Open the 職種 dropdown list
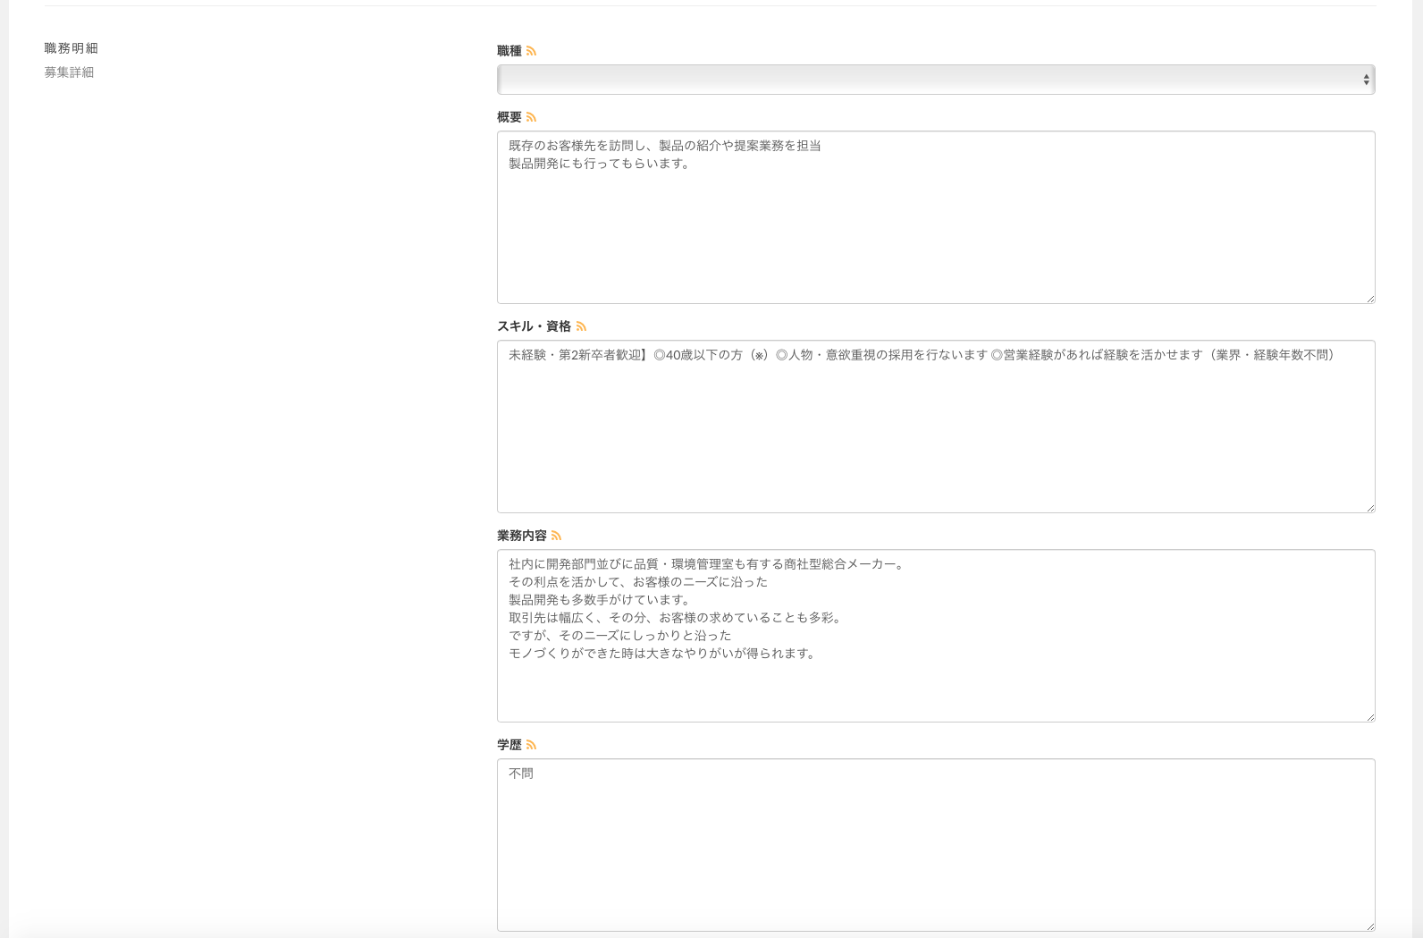This screenshot has width=1423, height=938. point(935,80)
